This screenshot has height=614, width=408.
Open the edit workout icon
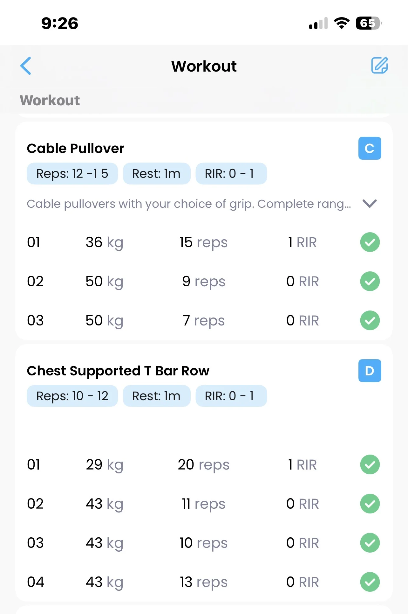(379, 66)
